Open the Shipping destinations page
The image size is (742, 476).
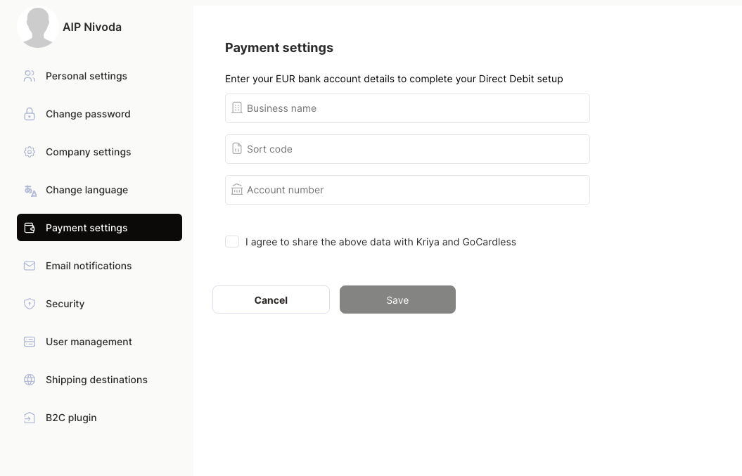tap(99, 380)
